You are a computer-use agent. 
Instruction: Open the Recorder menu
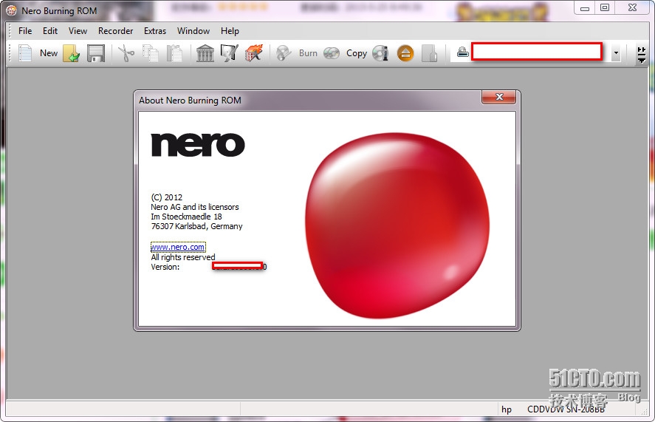(x=115, y=31)
